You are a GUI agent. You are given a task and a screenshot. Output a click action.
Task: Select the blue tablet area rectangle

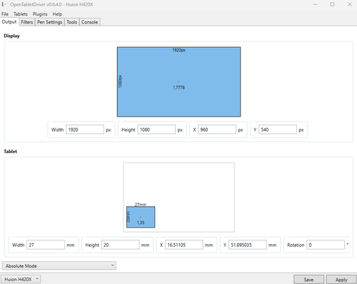click(141, 217)
